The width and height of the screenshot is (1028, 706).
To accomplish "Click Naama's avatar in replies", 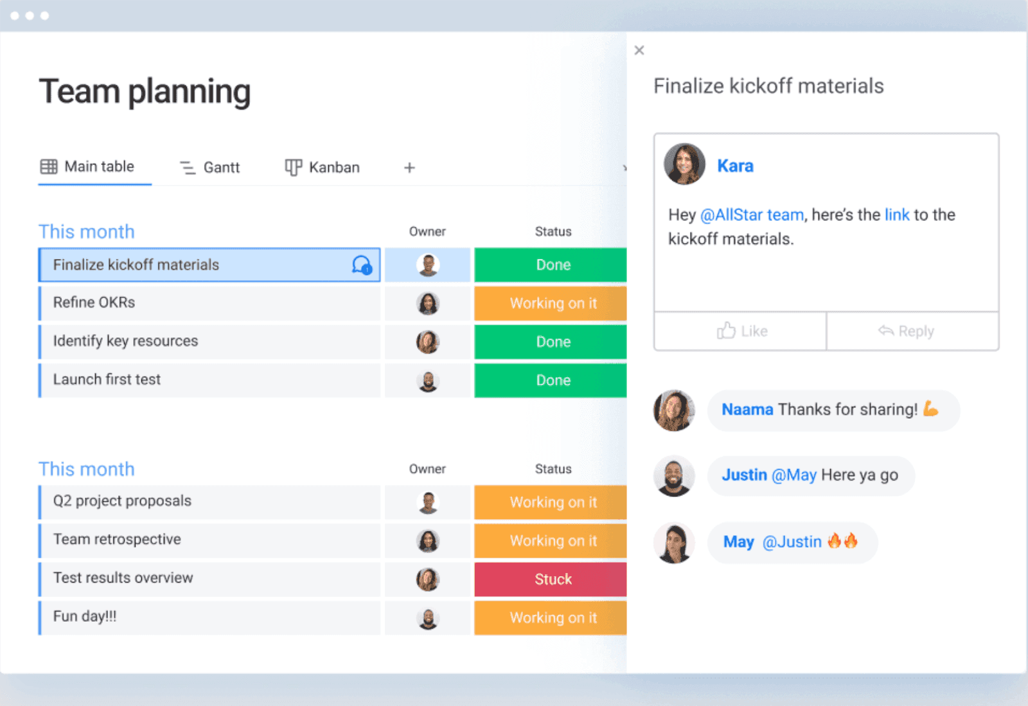I will [674, 410].
